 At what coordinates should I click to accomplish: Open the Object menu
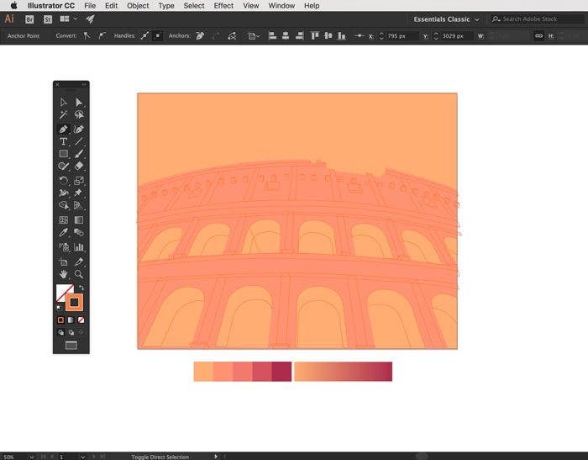tap(138, 6)
